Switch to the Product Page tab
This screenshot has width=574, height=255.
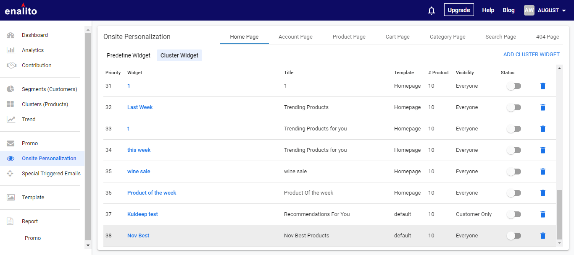tap(349, 37)
